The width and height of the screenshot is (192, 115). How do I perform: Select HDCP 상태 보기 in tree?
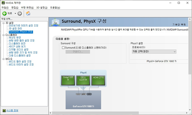17,47
